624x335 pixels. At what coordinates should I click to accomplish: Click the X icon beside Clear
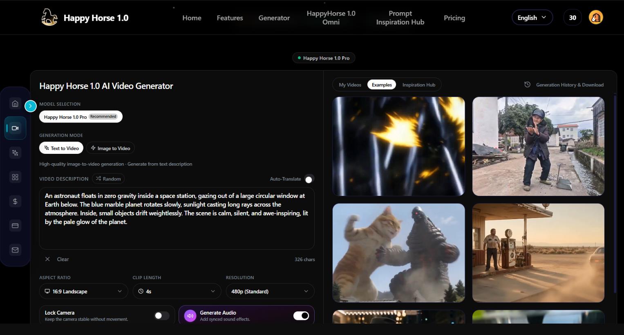(47, 259)
